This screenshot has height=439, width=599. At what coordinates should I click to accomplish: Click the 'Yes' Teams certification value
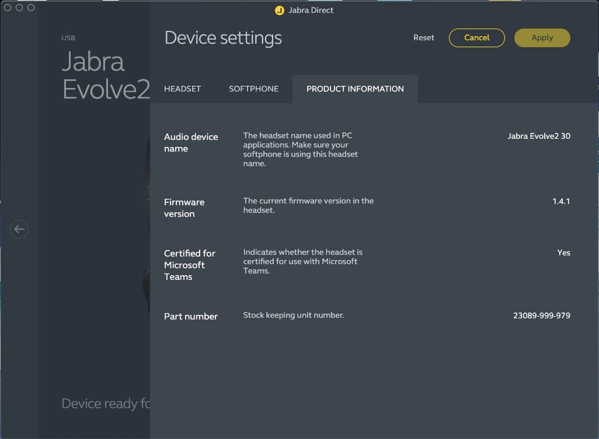coord(563,253)
